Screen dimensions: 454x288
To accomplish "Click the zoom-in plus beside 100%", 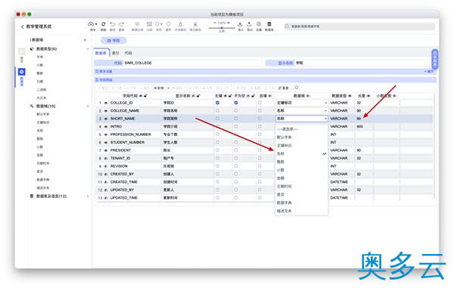I will (x=229, y=23).
